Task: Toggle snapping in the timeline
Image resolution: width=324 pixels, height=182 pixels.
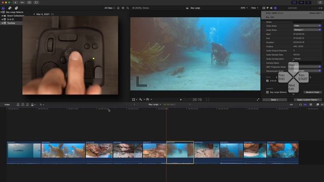Action: point(305,105)
